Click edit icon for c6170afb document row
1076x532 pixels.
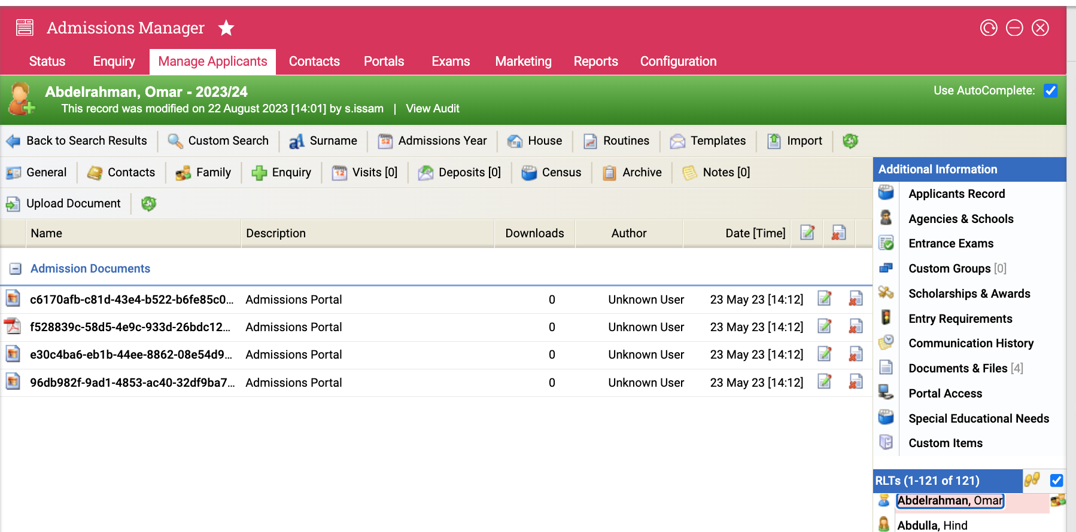(824, 299)
